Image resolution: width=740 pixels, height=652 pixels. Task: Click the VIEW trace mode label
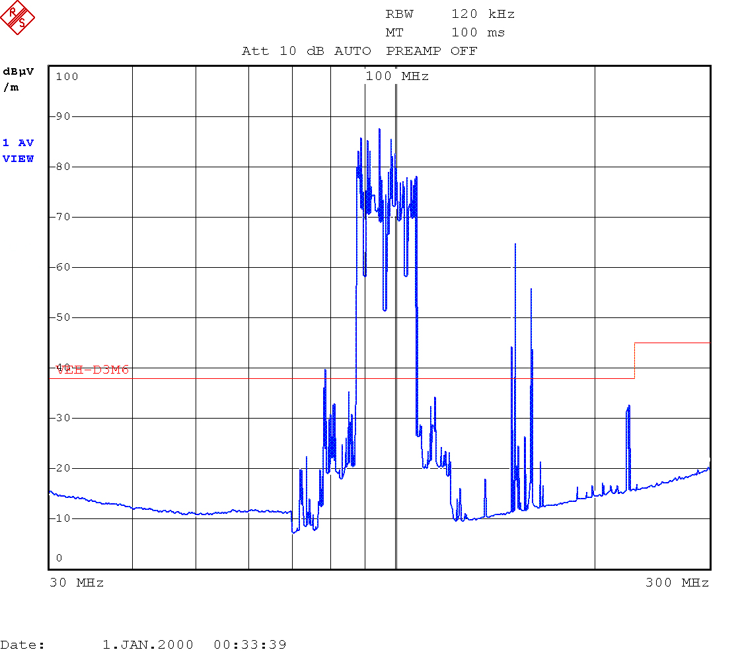click(x=18, y=159)
